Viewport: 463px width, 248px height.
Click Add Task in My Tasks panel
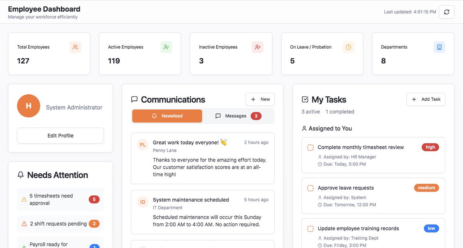click(426, 99)
